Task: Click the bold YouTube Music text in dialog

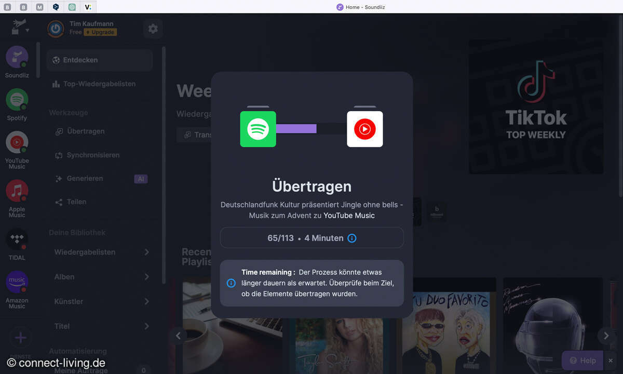Action: pos(349,215)
